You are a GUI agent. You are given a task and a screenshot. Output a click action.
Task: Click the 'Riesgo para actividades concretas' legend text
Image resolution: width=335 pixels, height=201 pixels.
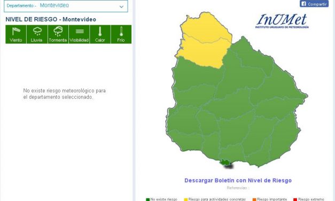(217, 199)
